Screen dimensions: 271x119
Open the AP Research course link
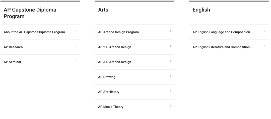[13, 47]
